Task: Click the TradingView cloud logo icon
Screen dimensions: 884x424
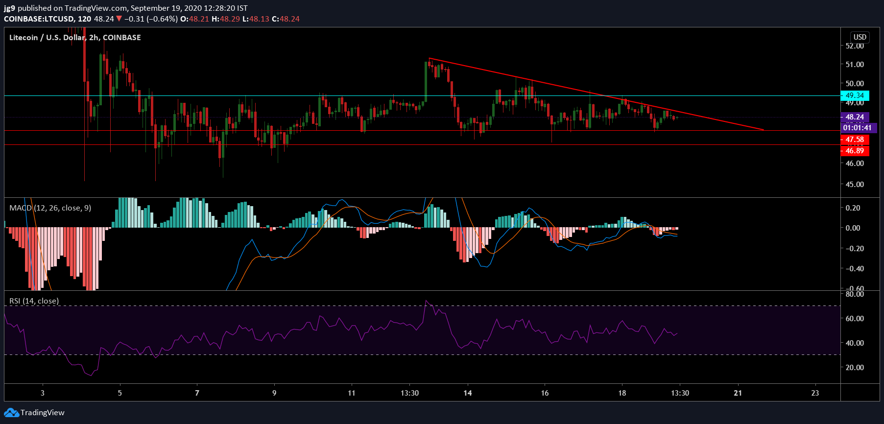Action: pos(12,413)
